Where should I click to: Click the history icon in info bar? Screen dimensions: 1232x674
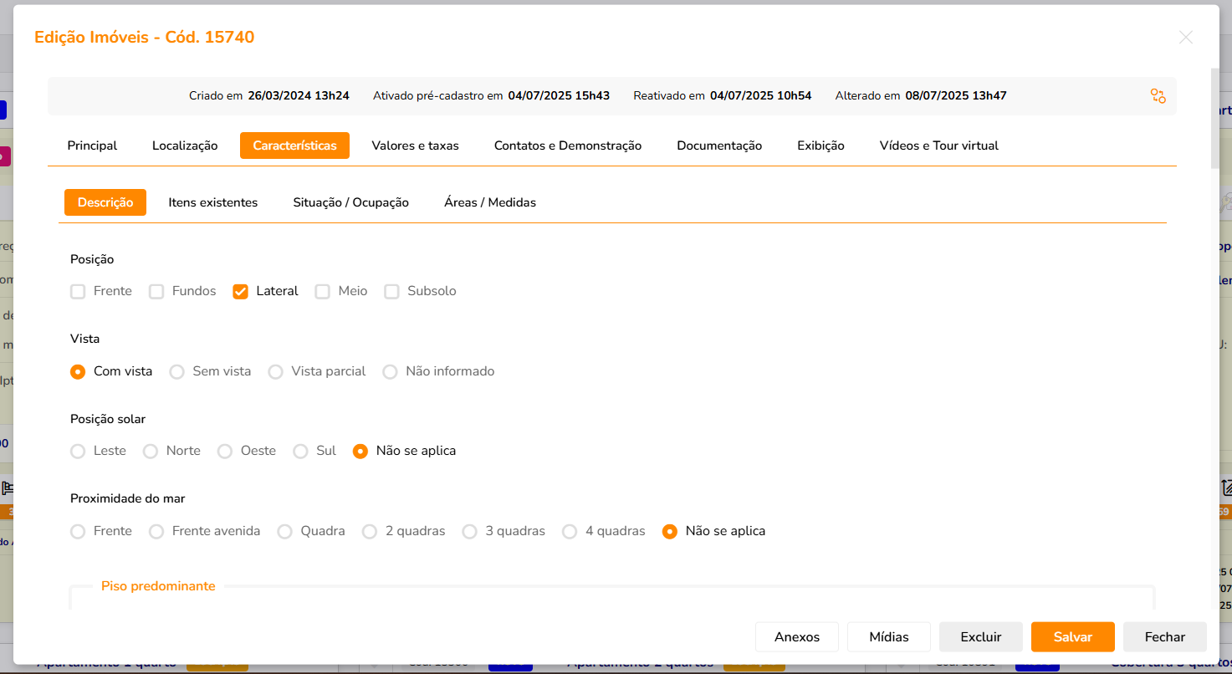tap(1158, 96)
